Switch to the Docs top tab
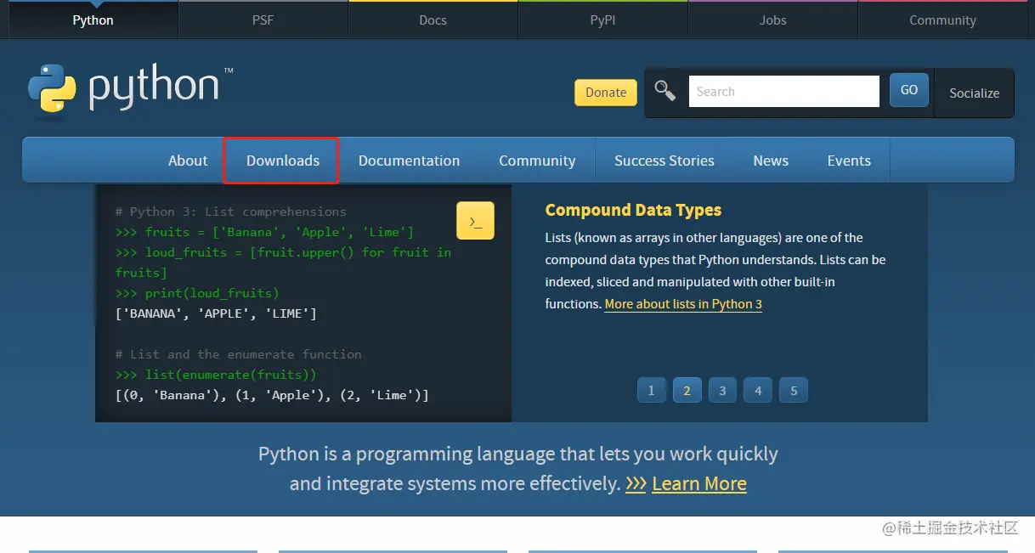 pyautogui.click(x=433, y=20)
